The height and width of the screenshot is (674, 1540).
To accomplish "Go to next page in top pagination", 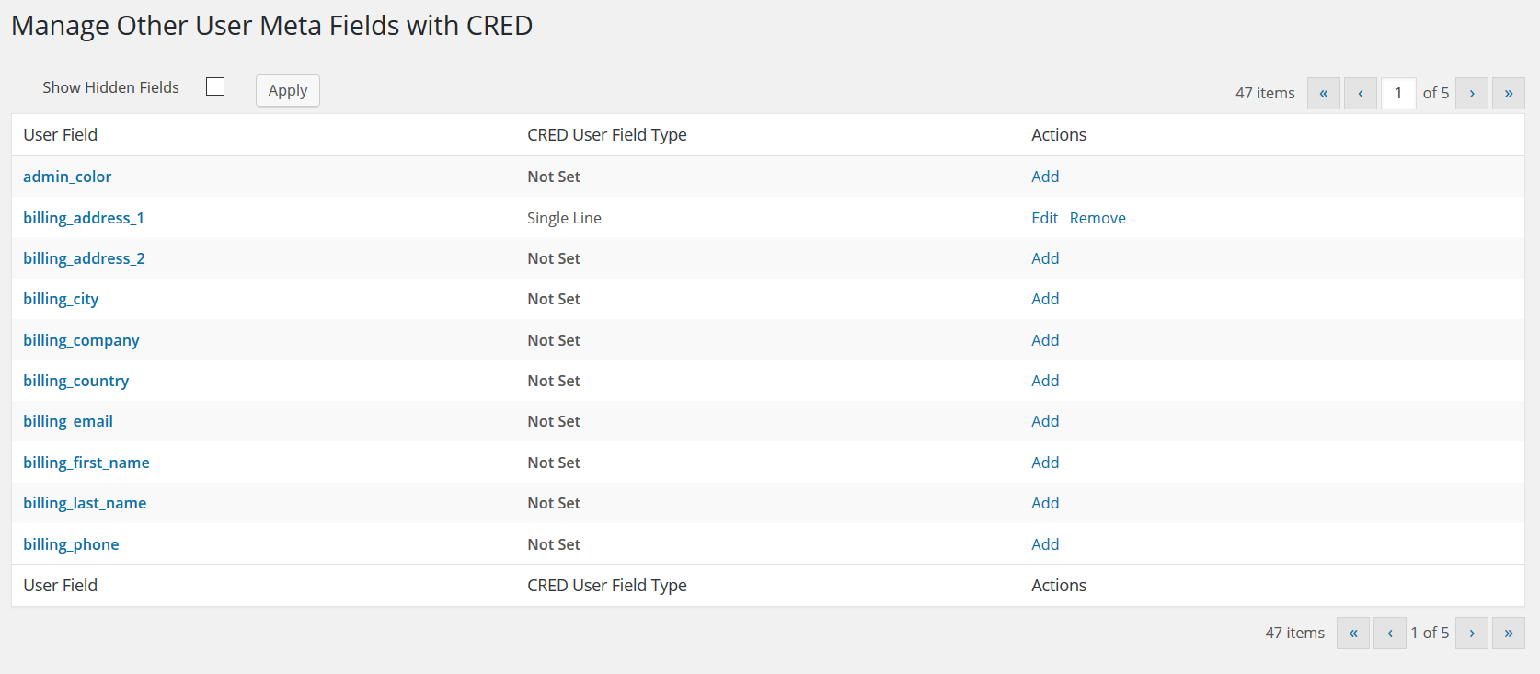I will [x=1472, y=93].
